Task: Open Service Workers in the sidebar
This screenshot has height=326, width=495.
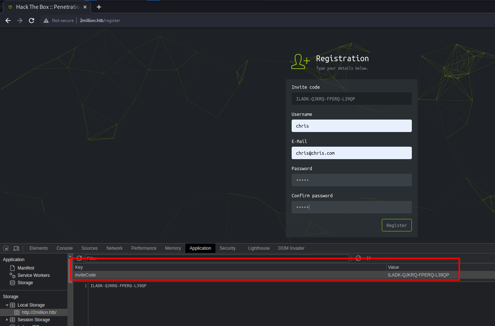Action: click(x=34, y=275)
